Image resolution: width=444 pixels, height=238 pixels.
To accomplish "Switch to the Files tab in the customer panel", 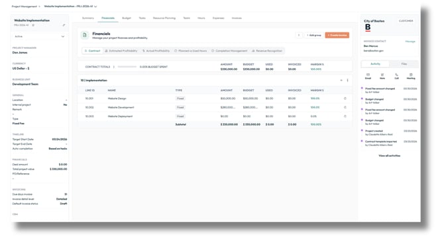I will tap(404, 64).
